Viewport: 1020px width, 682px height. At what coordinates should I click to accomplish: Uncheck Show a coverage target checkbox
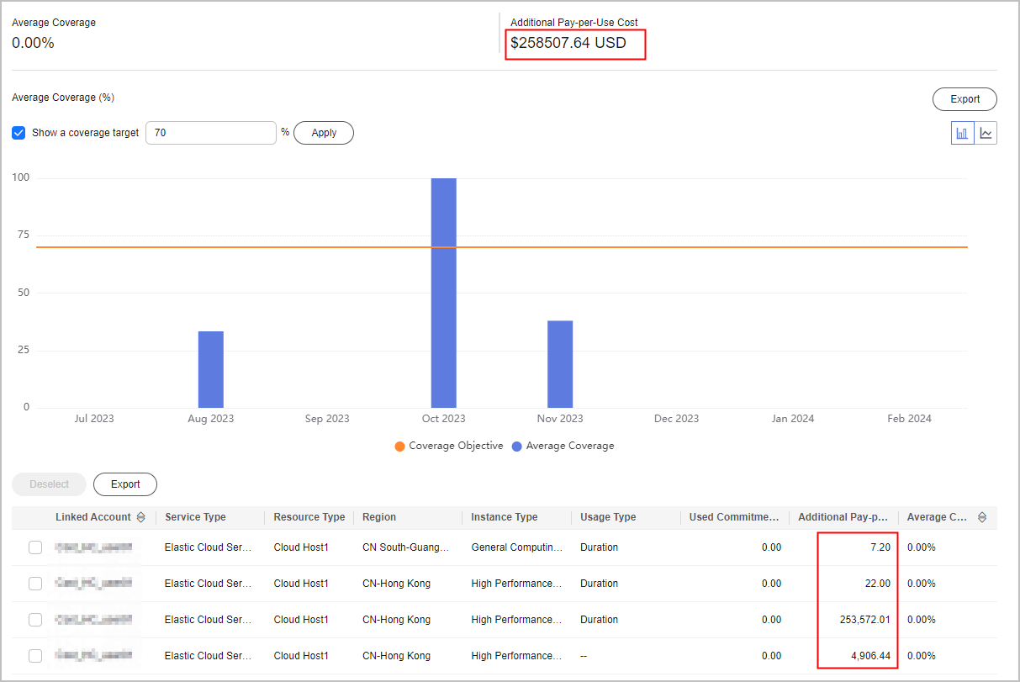pyautogui.click(x=18, y=133)
